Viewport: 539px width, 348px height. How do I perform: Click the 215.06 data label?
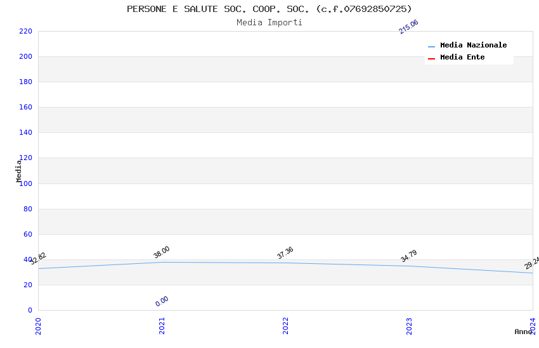pyautogui.click(x=408, y=27)
